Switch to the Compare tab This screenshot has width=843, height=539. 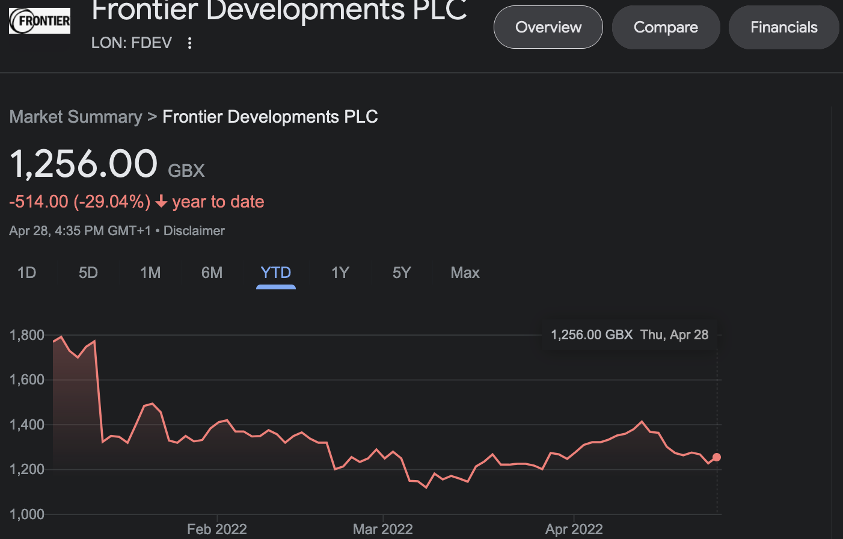point(666,27)
